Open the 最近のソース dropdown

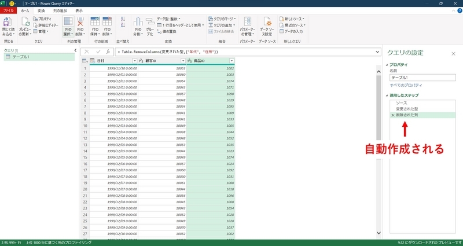click(293, 25)
